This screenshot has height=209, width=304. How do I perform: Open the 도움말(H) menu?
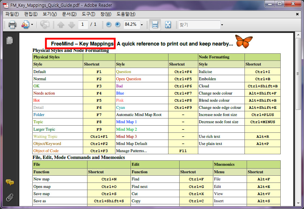pos(126,14)
